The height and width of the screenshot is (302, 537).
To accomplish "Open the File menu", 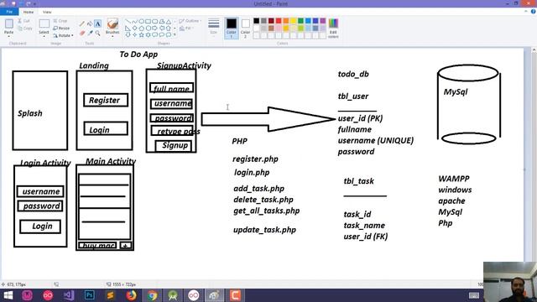I will pyautogui.click(x=9, y=12).
